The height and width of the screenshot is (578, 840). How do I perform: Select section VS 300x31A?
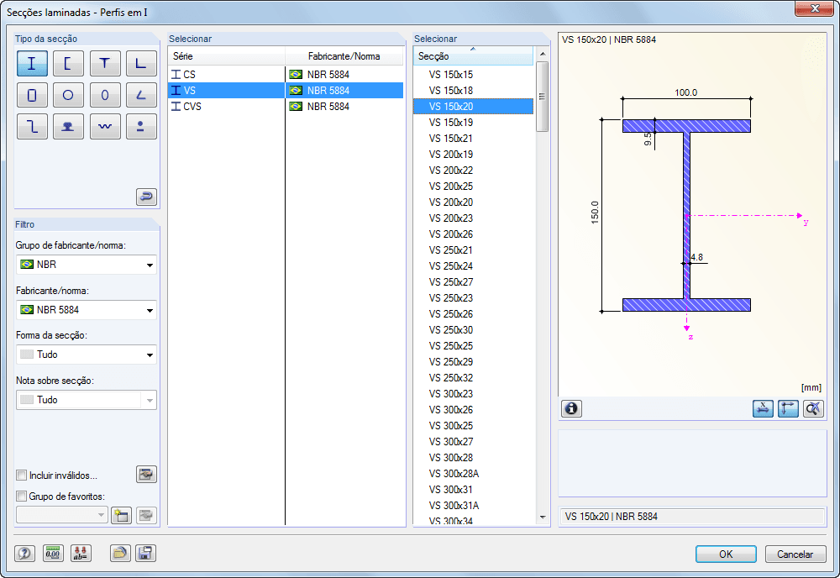tap(474, 506)
